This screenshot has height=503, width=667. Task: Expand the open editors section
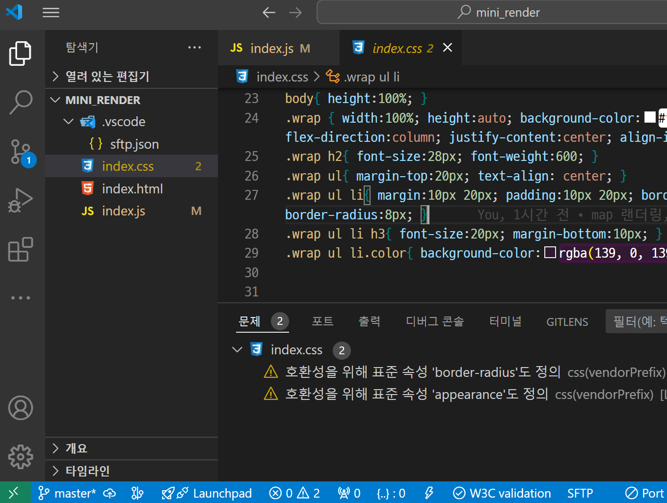pos(132,77)
